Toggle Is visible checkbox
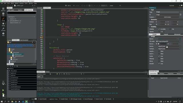The height and width of the screenshot is (103, 183). point(159,29)
